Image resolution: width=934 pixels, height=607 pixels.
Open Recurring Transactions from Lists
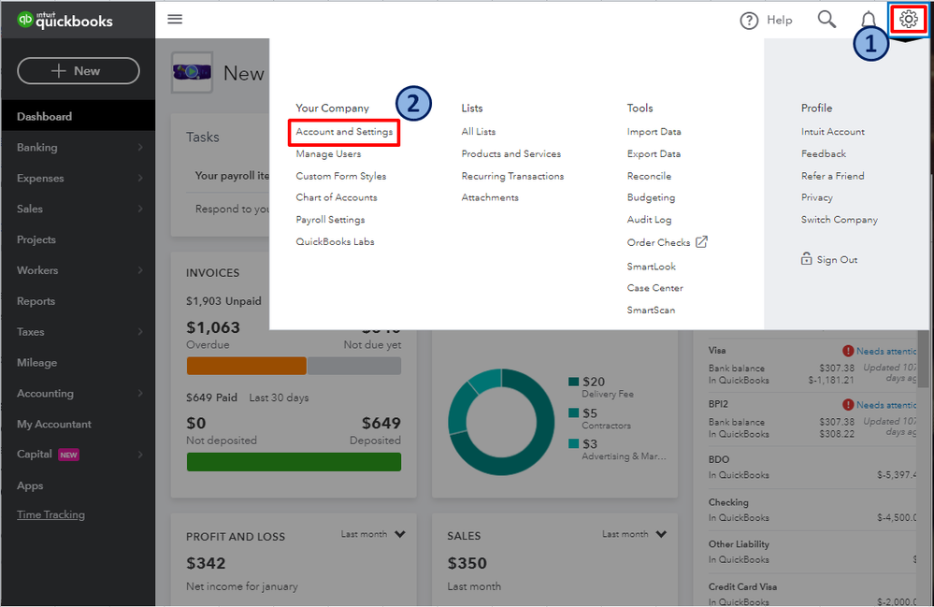[x=512, y=175]
